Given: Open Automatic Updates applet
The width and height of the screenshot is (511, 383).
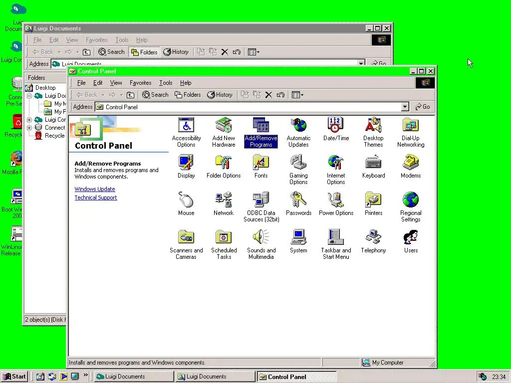Looking at the screenshot, I should click(298, 132).
